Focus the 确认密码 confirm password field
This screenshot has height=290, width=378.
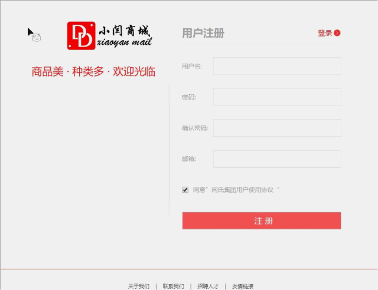coord(277,128)
